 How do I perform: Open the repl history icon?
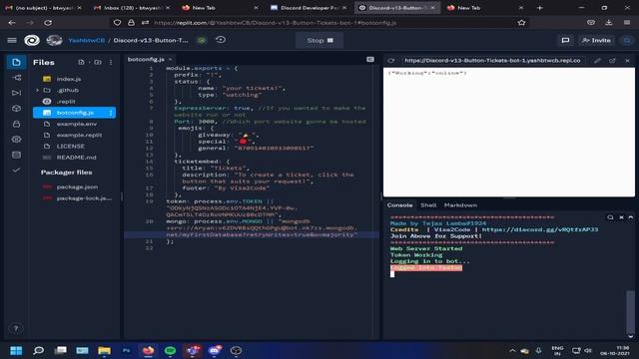pos(221,40)
